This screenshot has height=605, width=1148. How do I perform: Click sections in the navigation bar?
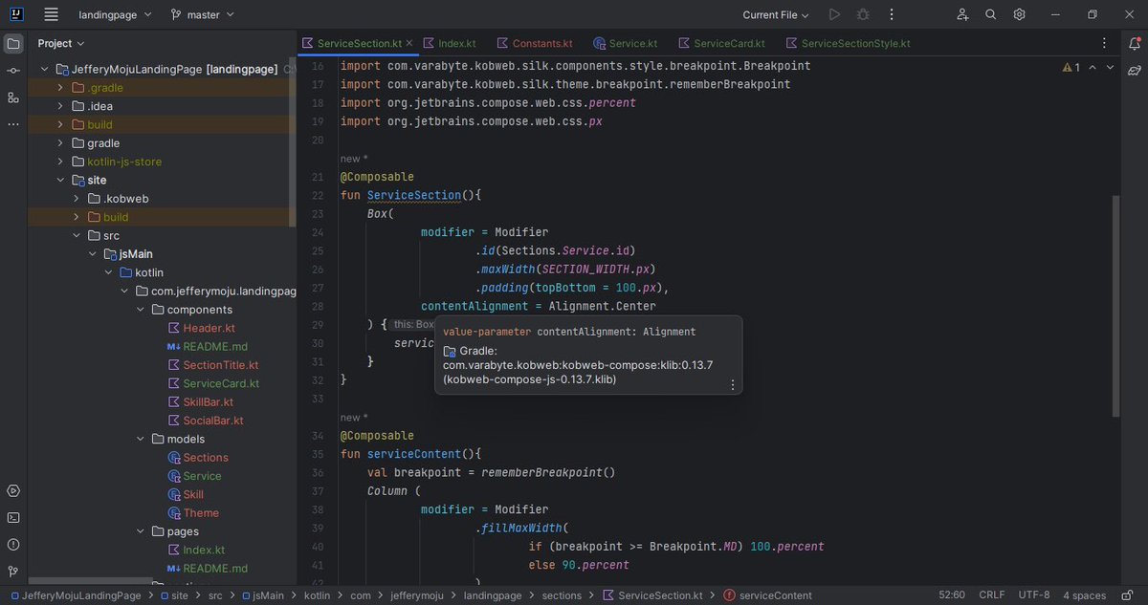562,595
